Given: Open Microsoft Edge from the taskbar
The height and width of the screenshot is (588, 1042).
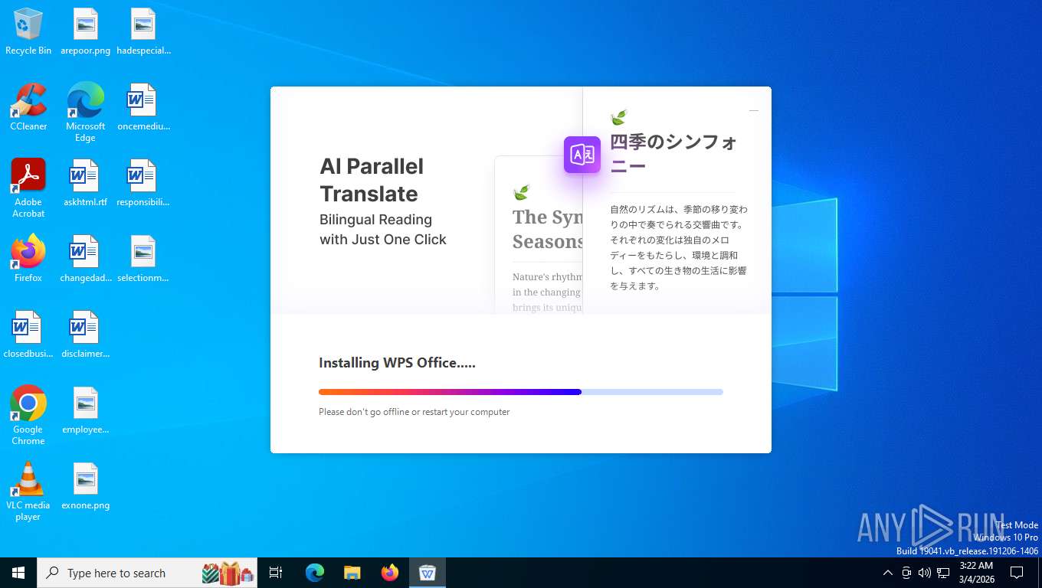Looking at the screenshot, I should (315, 573).
